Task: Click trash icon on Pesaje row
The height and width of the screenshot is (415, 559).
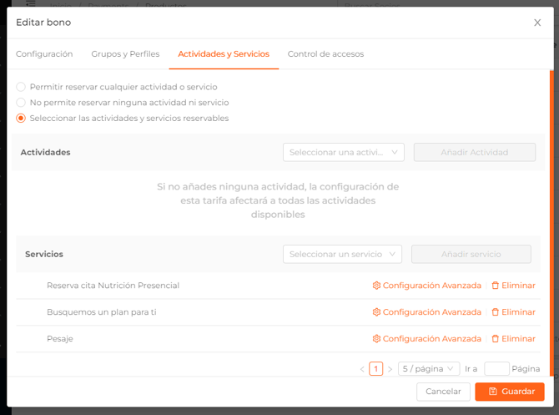Action: click(495, 339)
